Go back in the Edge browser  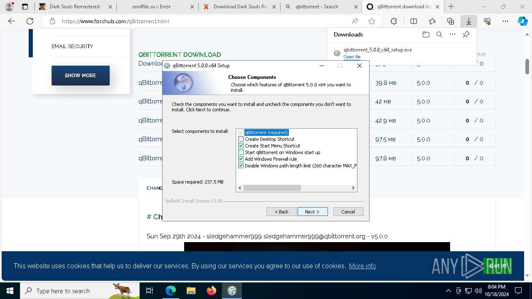12,21
